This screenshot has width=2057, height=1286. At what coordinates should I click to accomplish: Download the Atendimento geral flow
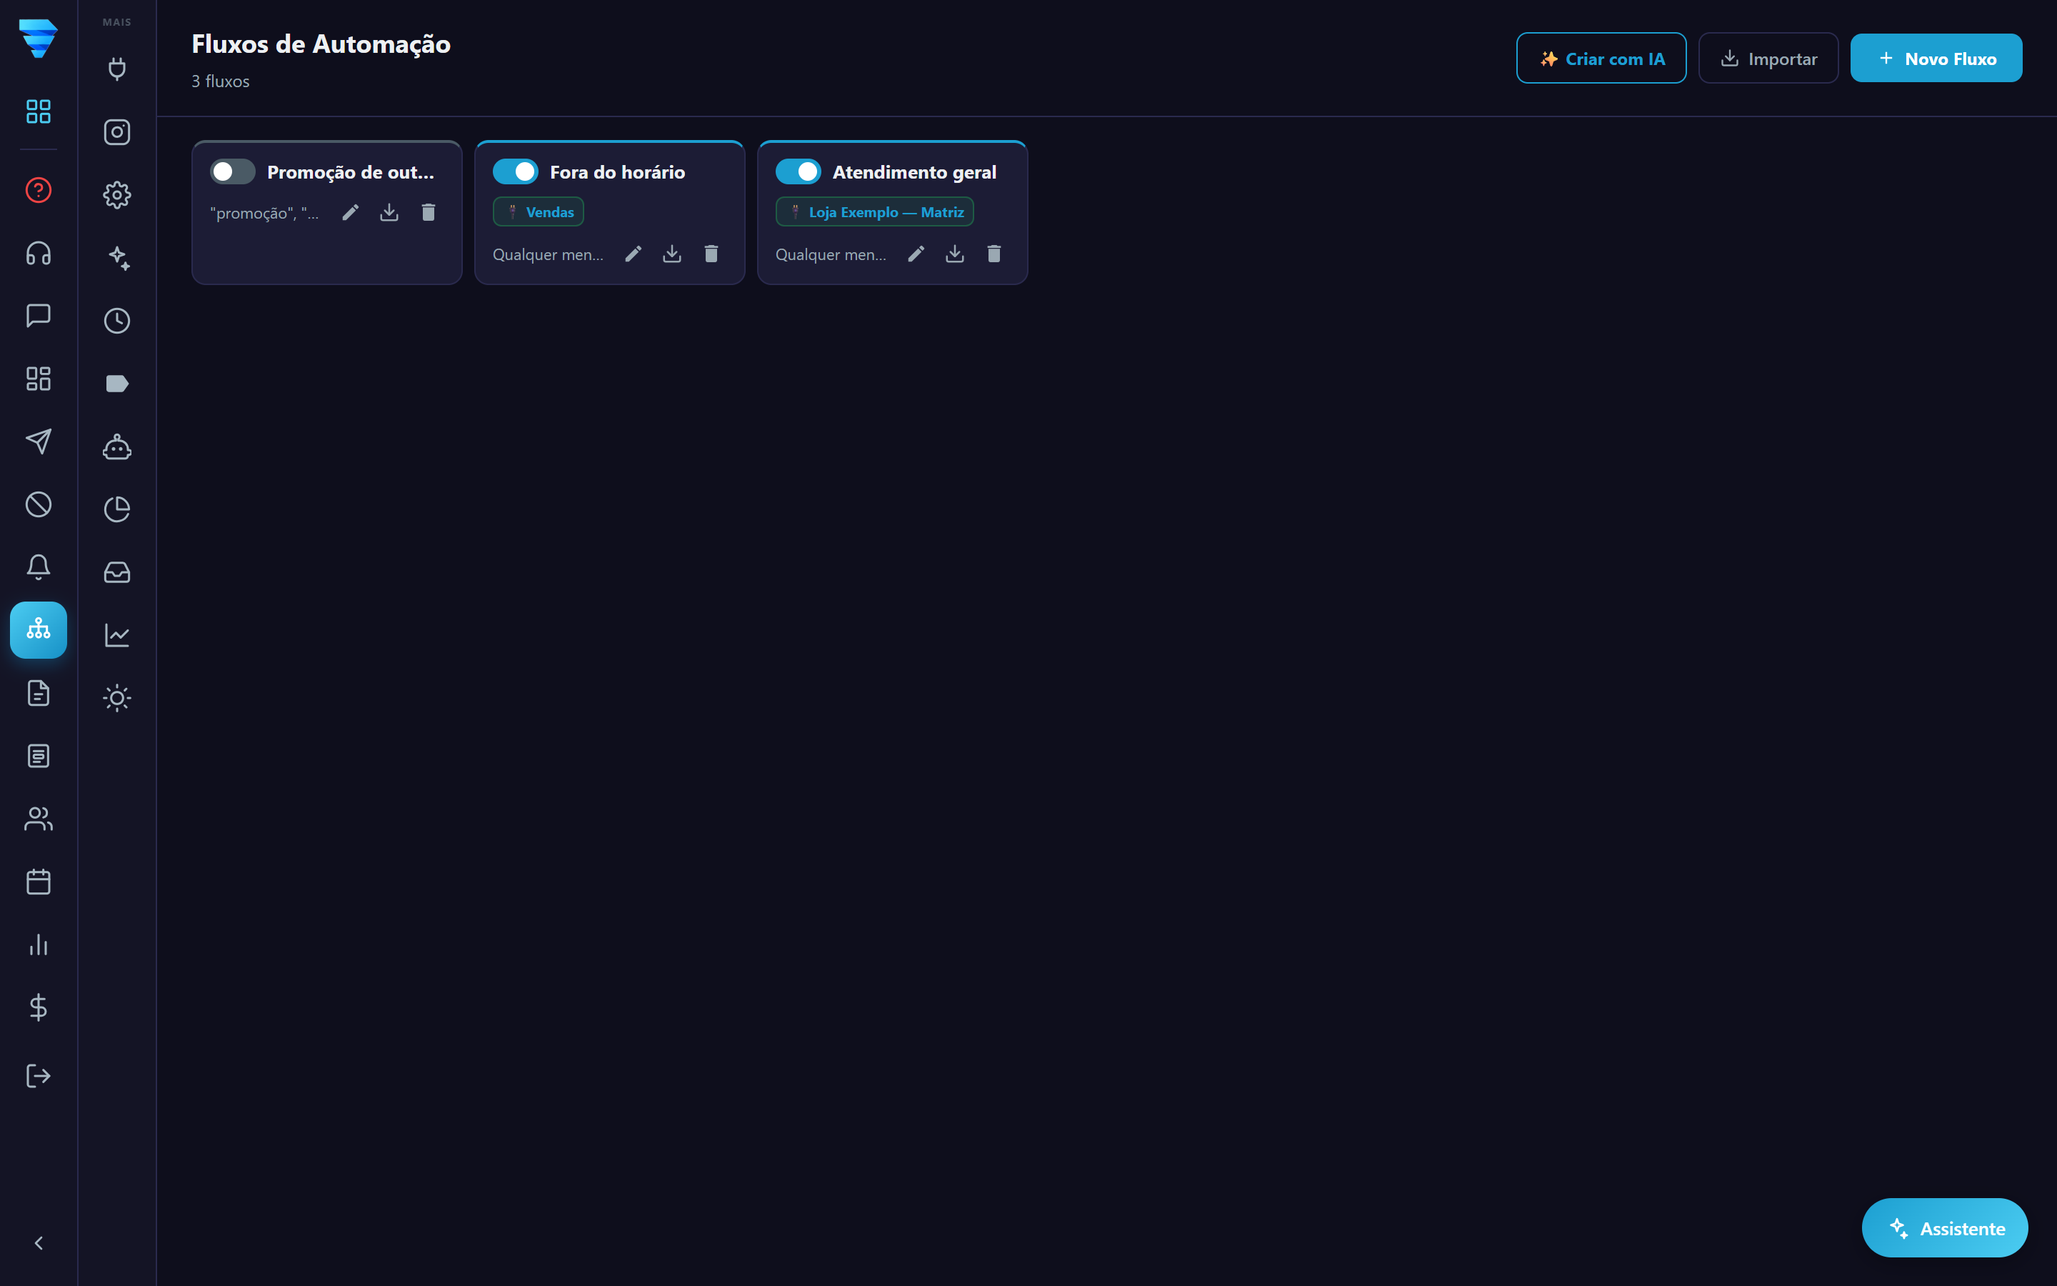(954, 254)
